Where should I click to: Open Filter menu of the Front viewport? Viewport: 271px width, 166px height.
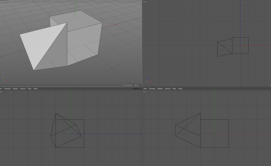click(x=174, y=89)
